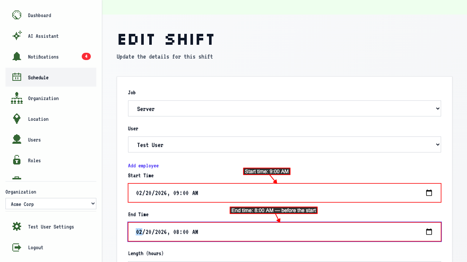Click the Notifications bell icon

pyautogui.click(x=17, y=56)
